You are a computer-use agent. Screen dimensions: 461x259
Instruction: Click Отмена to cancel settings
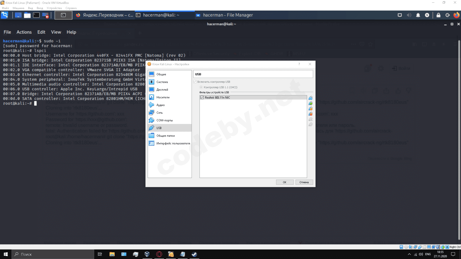304,182
